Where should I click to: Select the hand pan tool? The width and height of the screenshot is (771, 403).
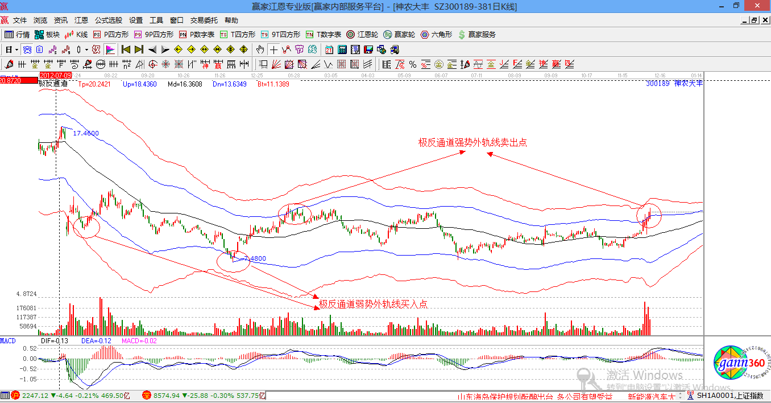tap(260, 50)
